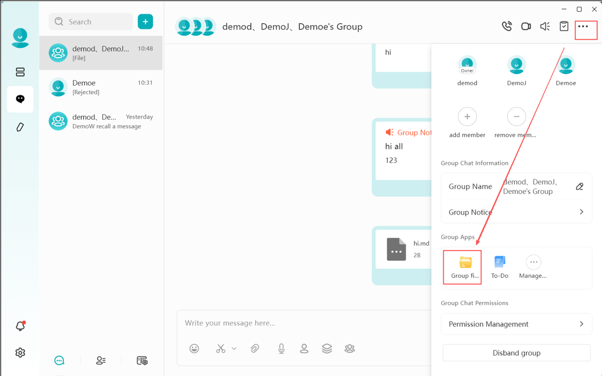Open the pen notes icon in sidebar

(20, 127)
